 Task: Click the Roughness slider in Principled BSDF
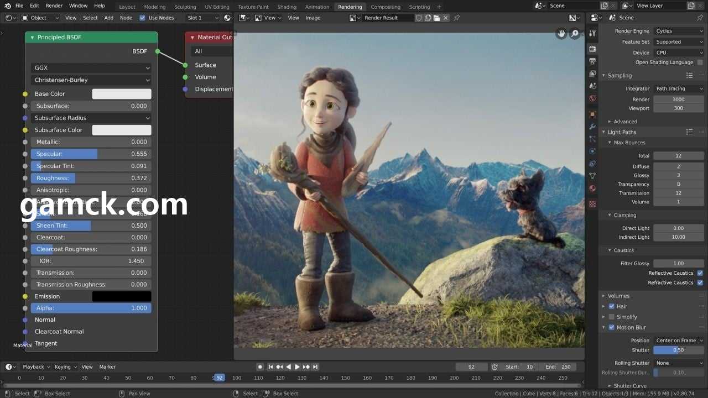91,178
